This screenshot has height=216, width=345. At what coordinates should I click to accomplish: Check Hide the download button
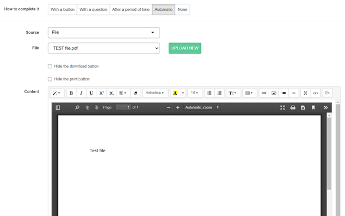pyautogui.click(x=50, y=66)
